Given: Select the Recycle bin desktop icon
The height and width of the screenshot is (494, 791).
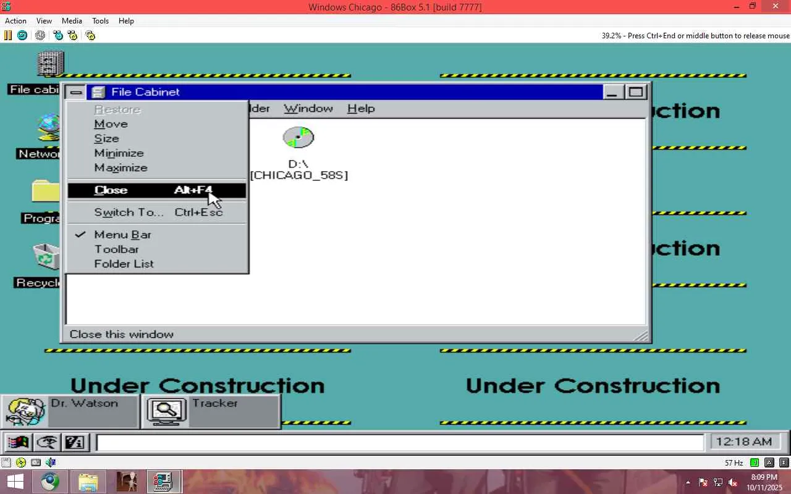Looking at the screenshot, I should (x=47, y=257).
